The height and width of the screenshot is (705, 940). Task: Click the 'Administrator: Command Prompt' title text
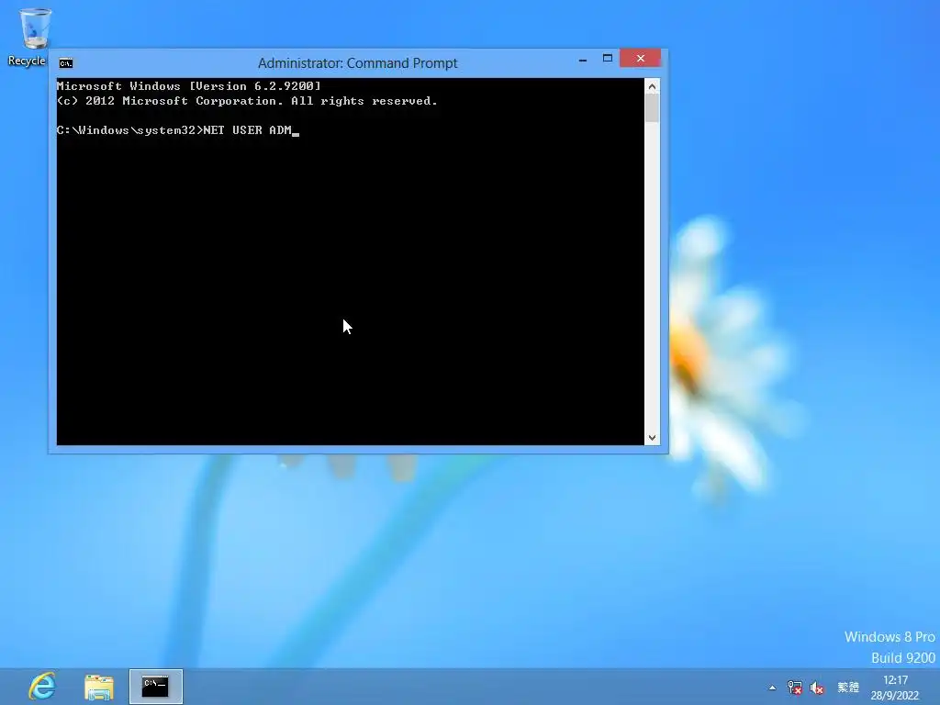click(357, 63)
